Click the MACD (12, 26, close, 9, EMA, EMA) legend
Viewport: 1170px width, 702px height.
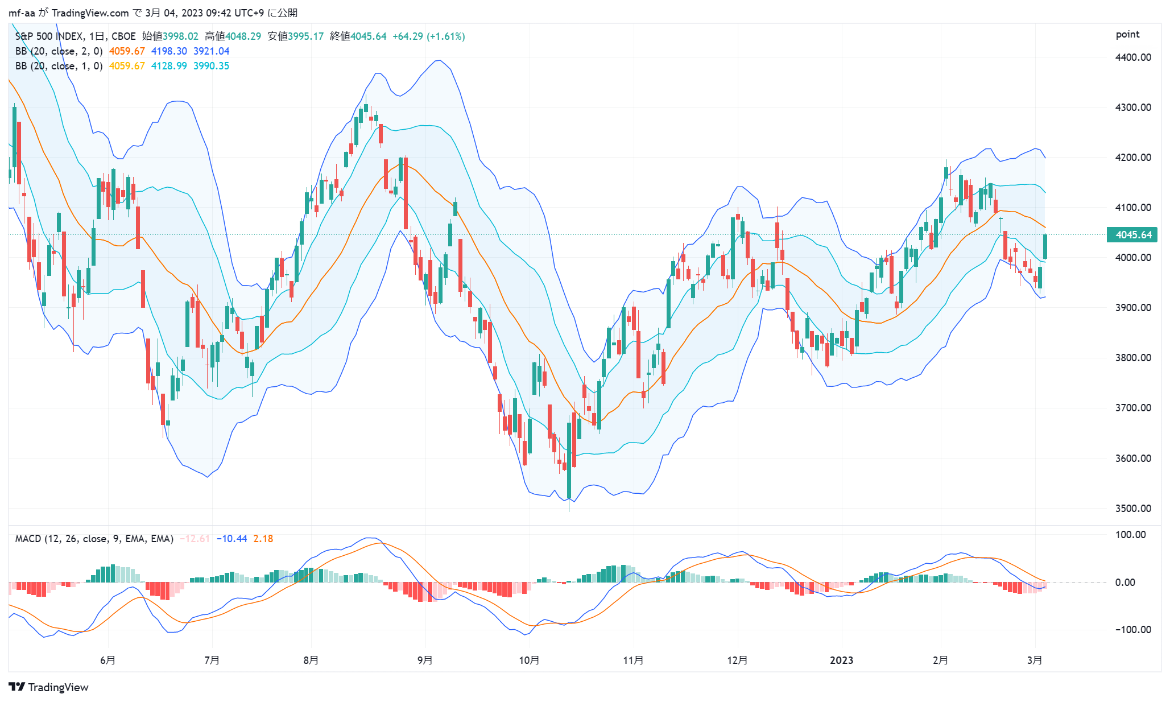[94, 539]
